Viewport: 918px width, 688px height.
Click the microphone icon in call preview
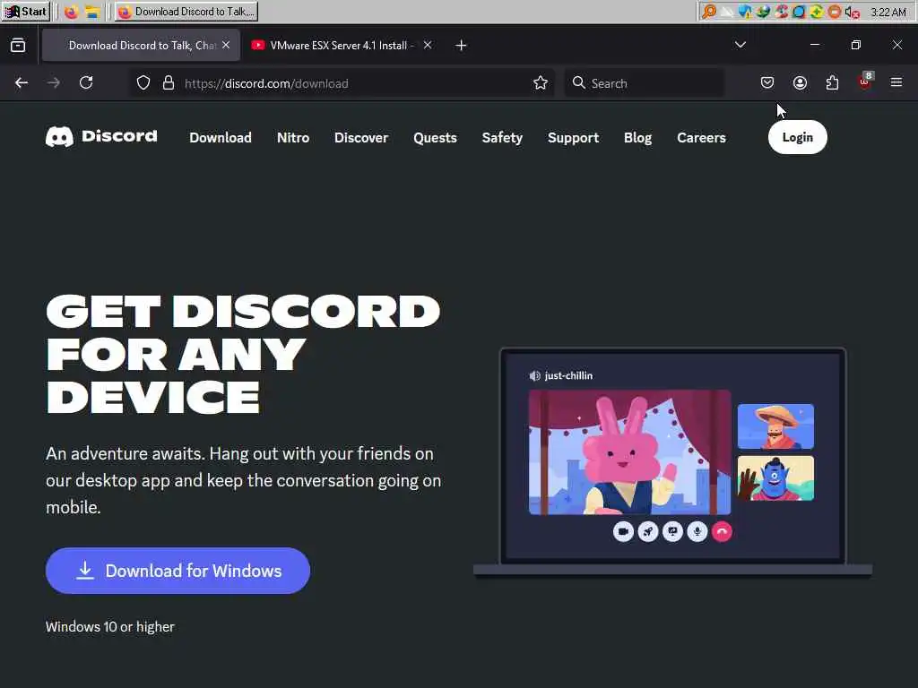pyautogui.click(x=697, y=531)
